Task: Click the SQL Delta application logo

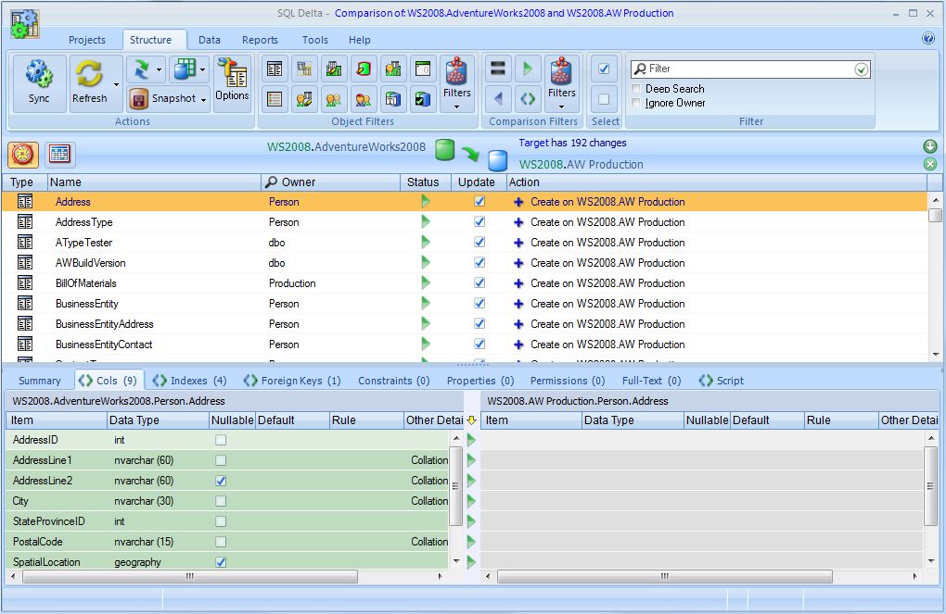Action: [x=24, y=25]
